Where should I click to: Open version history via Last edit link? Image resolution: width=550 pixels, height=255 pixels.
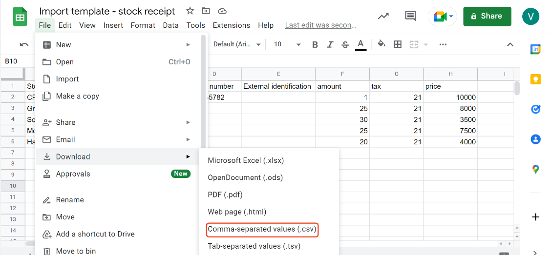tap(320, 25)
